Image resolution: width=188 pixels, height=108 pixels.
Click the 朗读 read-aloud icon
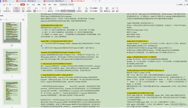point(113,9)
